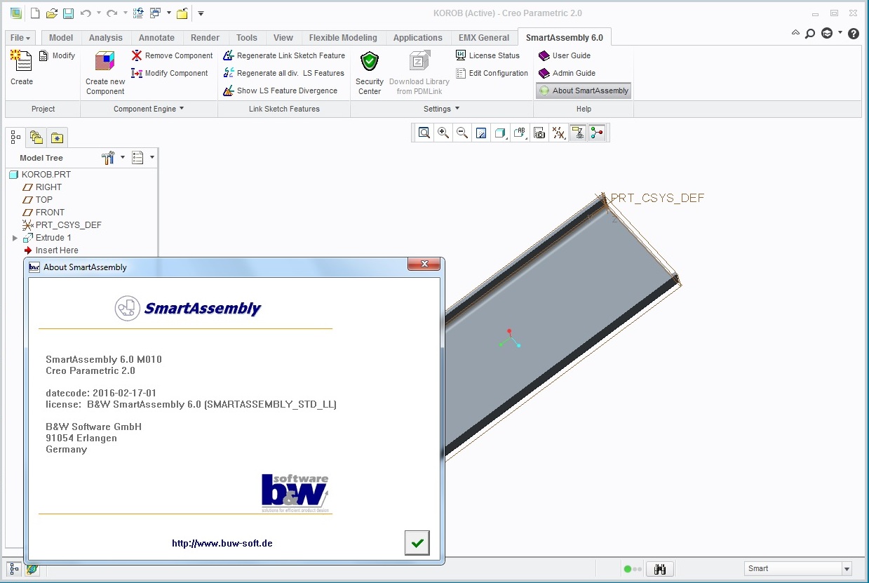Screen dimensions: 869x583
Task: Click Regenerate Link Sketch Feature
Action: (x=284, y=55)
